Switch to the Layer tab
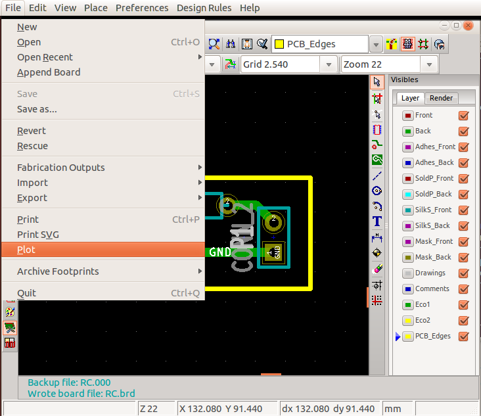Viewport: 481px width, 416px height. point(410,98)
